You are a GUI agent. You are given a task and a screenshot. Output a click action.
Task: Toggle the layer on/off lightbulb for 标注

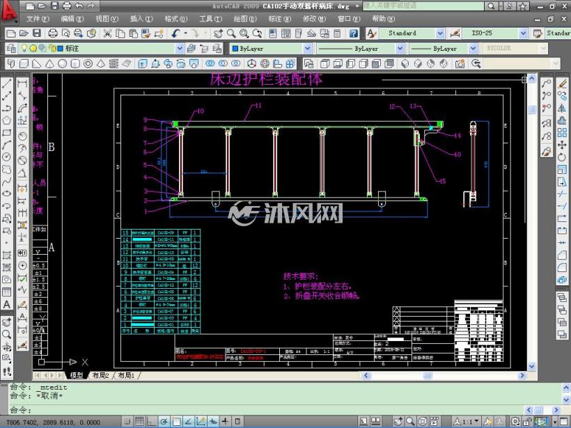(x=24, y=48)
